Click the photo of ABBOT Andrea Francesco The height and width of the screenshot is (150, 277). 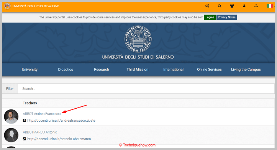coord(11,116)
